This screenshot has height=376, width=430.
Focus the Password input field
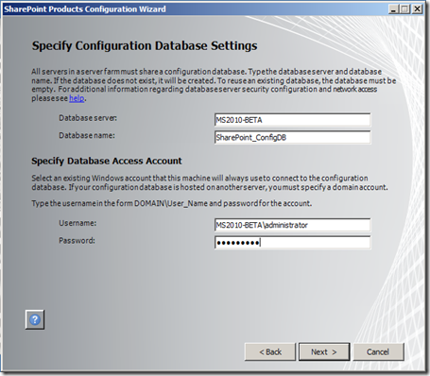292,243
